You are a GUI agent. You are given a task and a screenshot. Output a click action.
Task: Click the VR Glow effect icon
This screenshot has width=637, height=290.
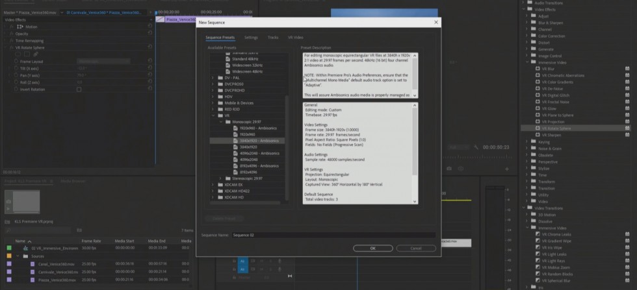[536, 108]
